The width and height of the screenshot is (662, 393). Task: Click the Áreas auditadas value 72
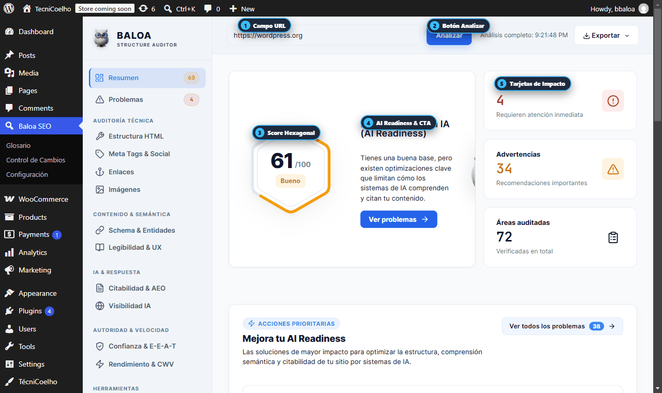click(x=504, y=237)
